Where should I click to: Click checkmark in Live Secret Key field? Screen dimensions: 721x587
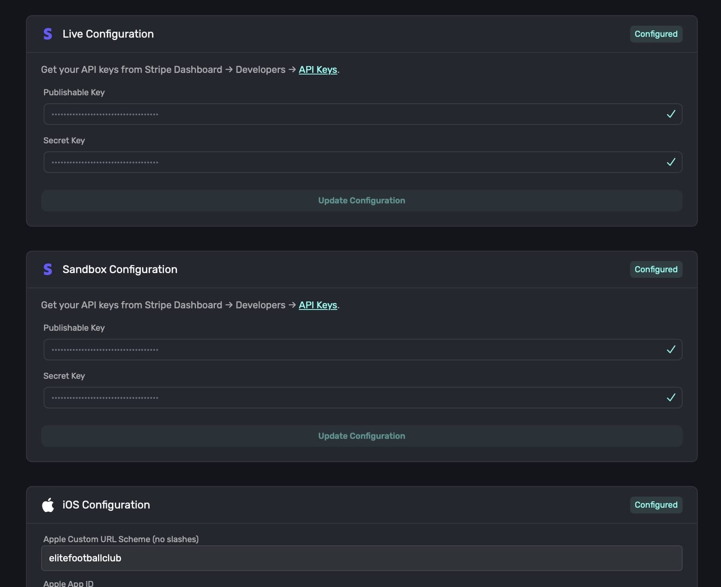671,162
